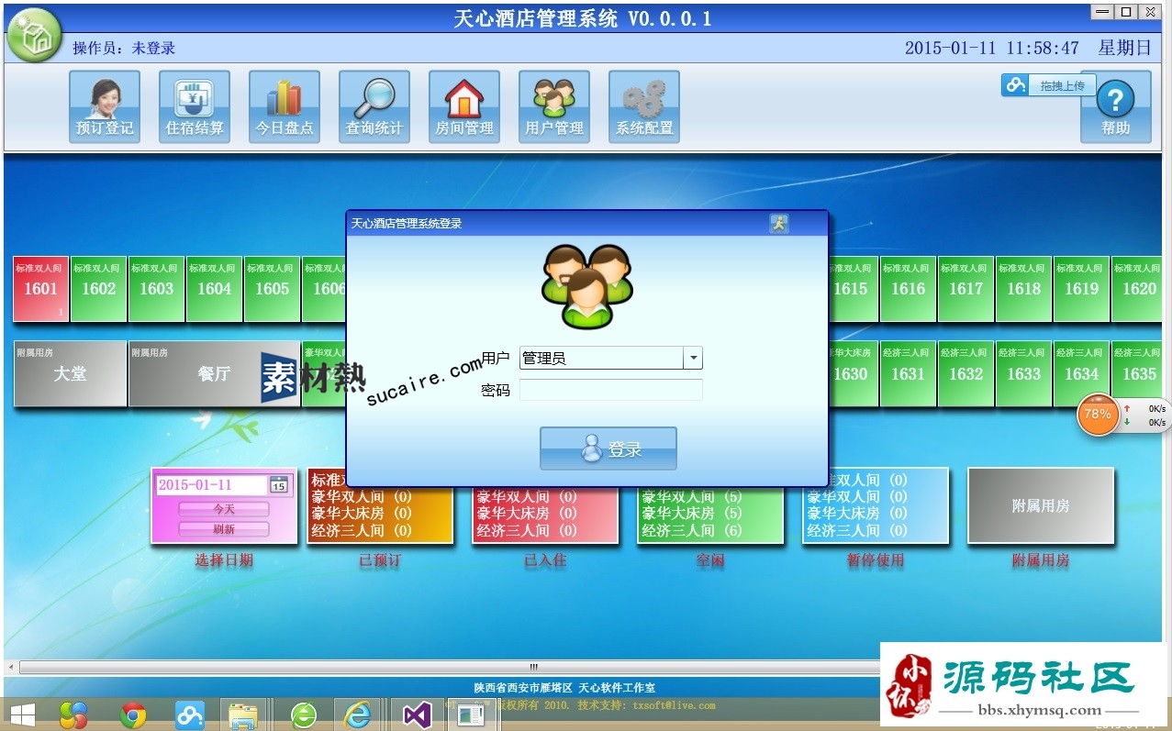This screenshot has width=1172, height=731.
Task: Select room tile 1604
Action: [215, 289]
